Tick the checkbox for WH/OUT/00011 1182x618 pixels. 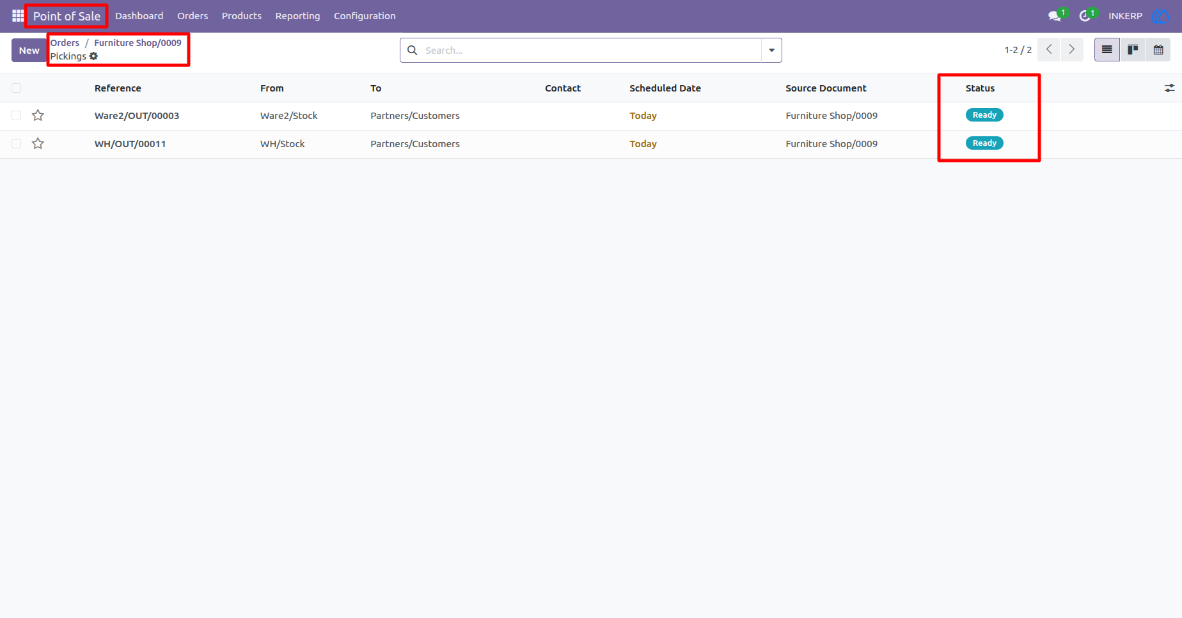[17, 143]
